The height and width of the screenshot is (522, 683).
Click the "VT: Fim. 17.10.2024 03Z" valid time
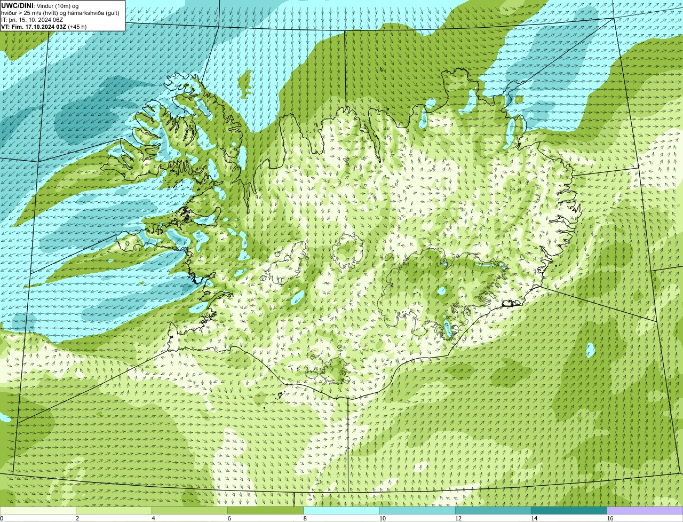(34, 27)
